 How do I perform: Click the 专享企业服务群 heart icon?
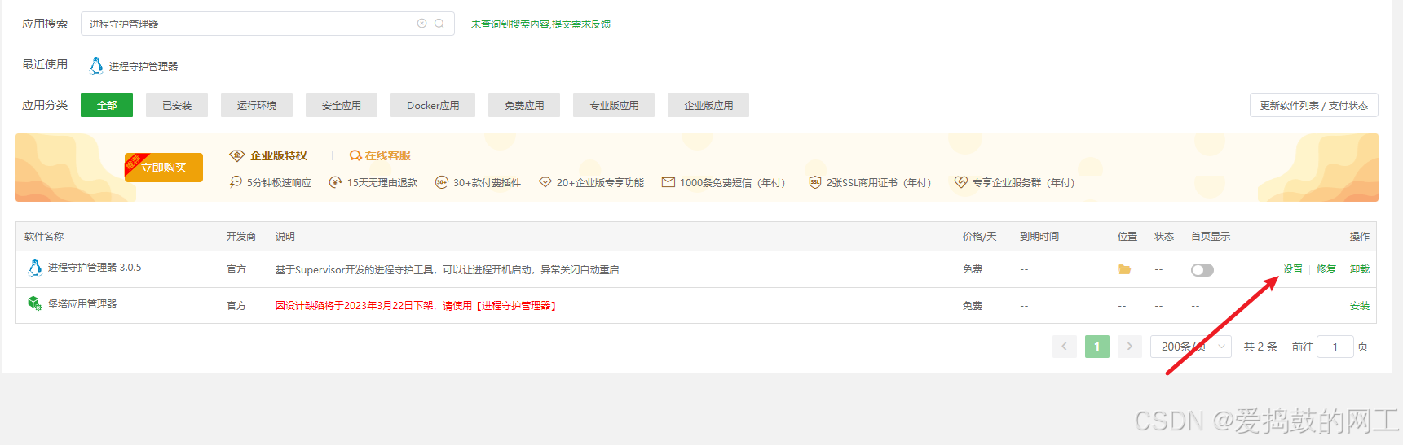tap(960, 182)
